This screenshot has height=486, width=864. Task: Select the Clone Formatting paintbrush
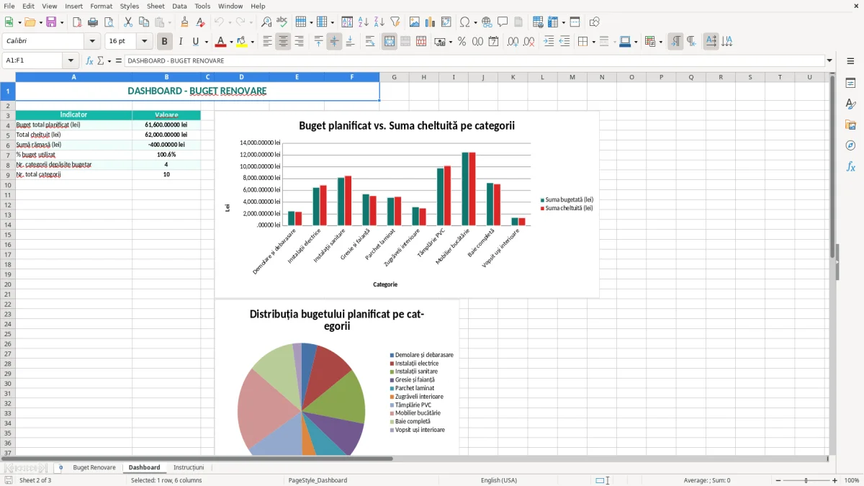pyautogui.click(x=184, y=22)
